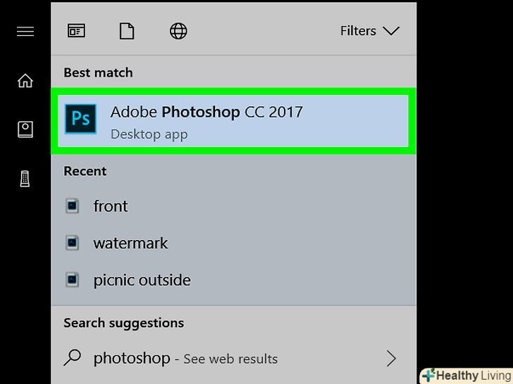Open the Cortana Notebook icon
The image size is (513, 384).
pyautogui.click(x=25, y=129)
